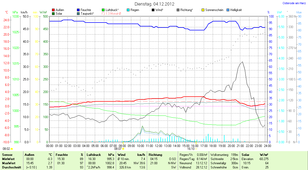Click the sunrise marker at 08:07
This screenshot has height=170, width=308.
point(123,149)
